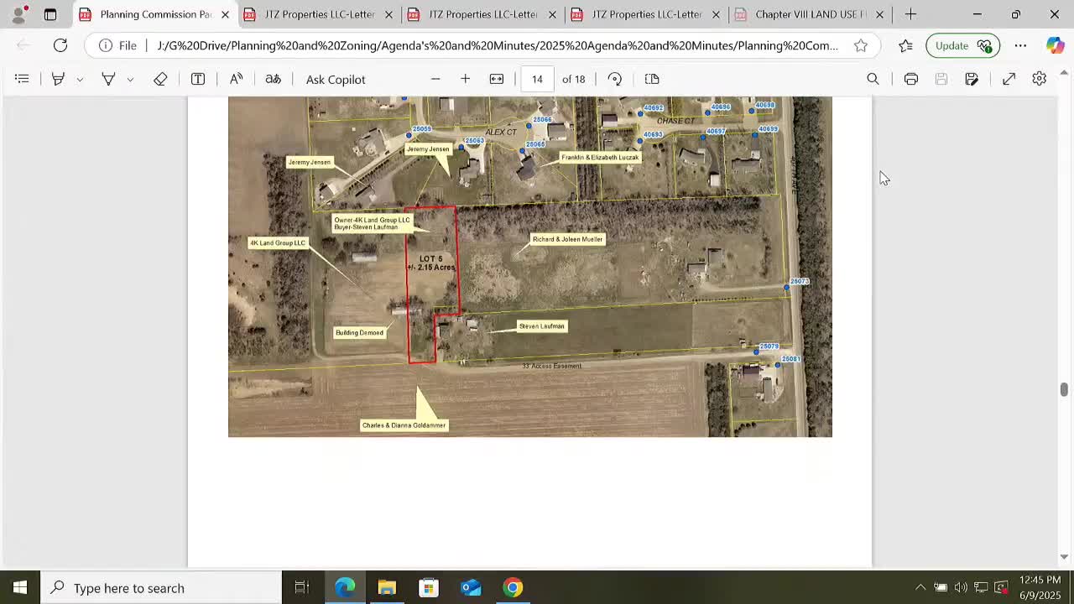Toggle page view layout icon

(x=652, y=79)
